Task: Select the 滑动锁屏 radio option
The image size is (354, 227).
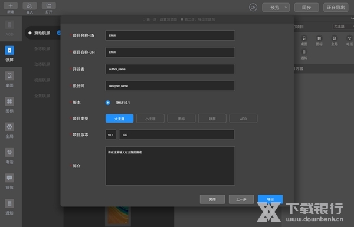Action: click(x=30, y=33)
